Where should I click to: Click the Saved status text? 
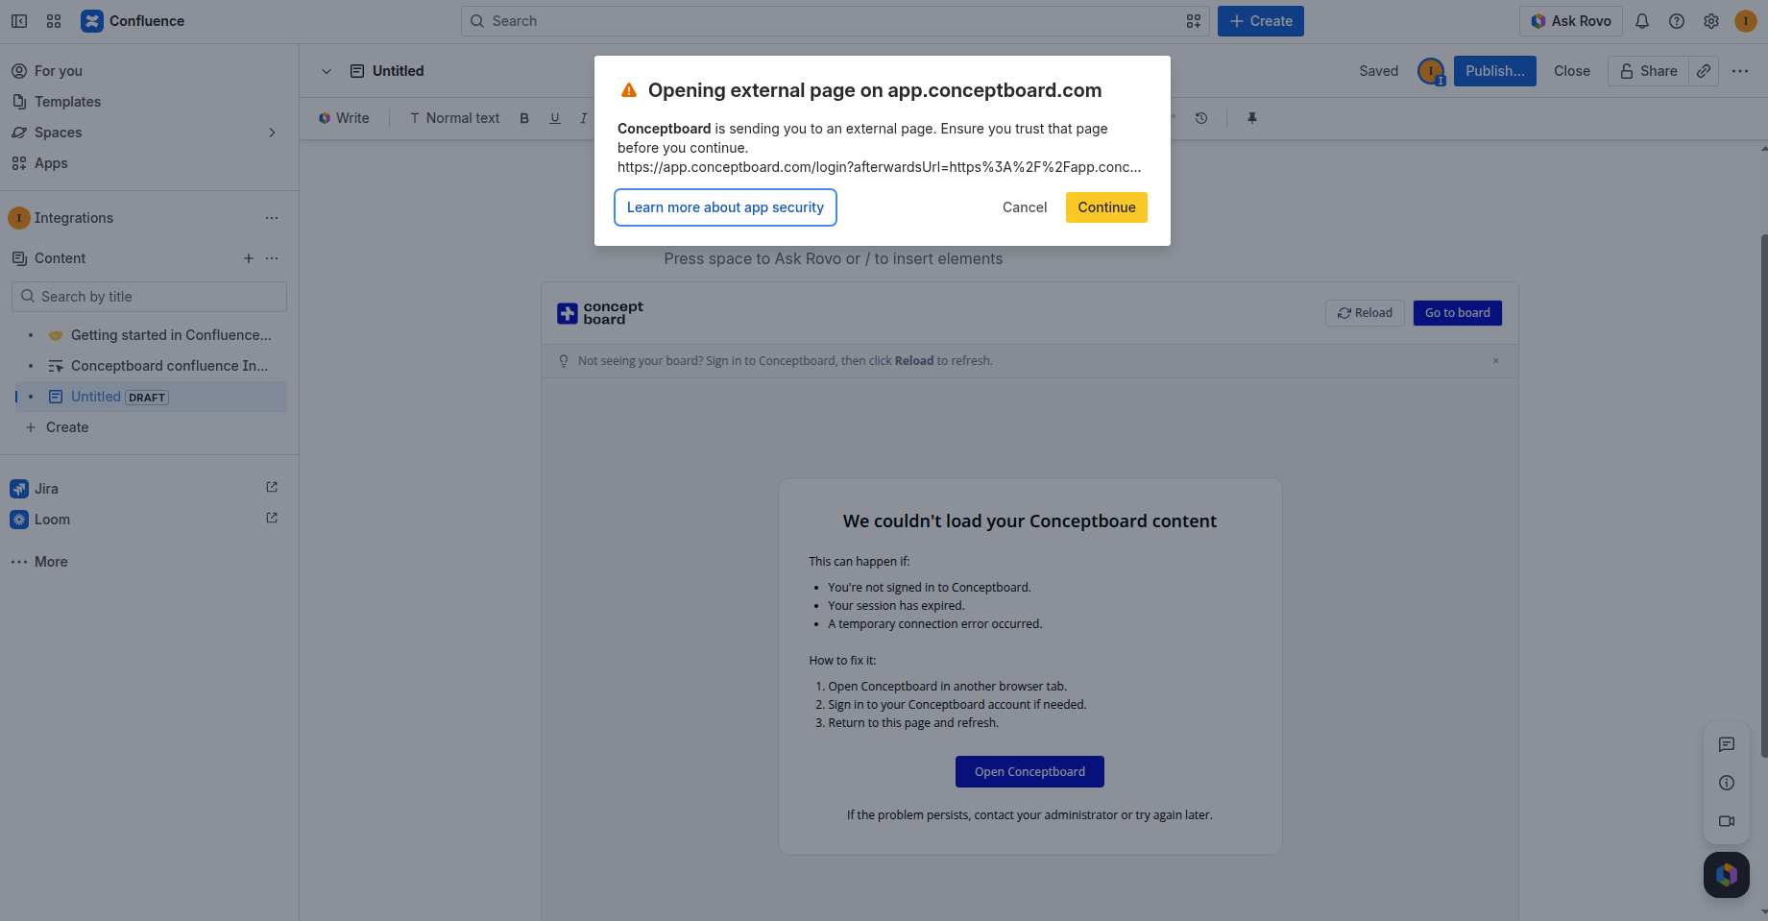(x=1378, y=71)
